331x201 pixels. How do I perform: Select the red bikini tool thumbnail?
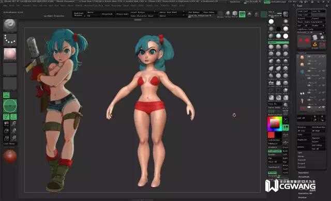(304, 40)
